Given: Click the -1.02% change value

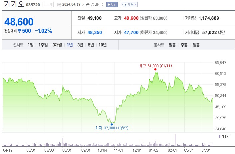Looking at the screenshot, I should pyautogui.click(x=44, y=31).
